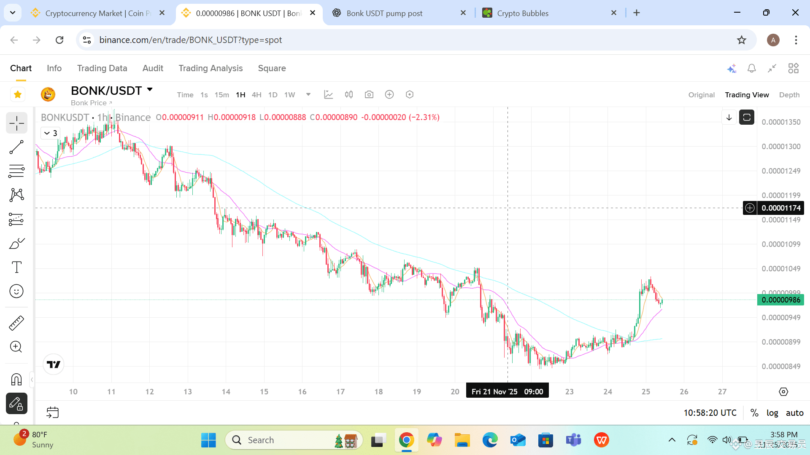
Task: Switch to Bonk USDT pump post tab
Action: (x=399, y=13)
